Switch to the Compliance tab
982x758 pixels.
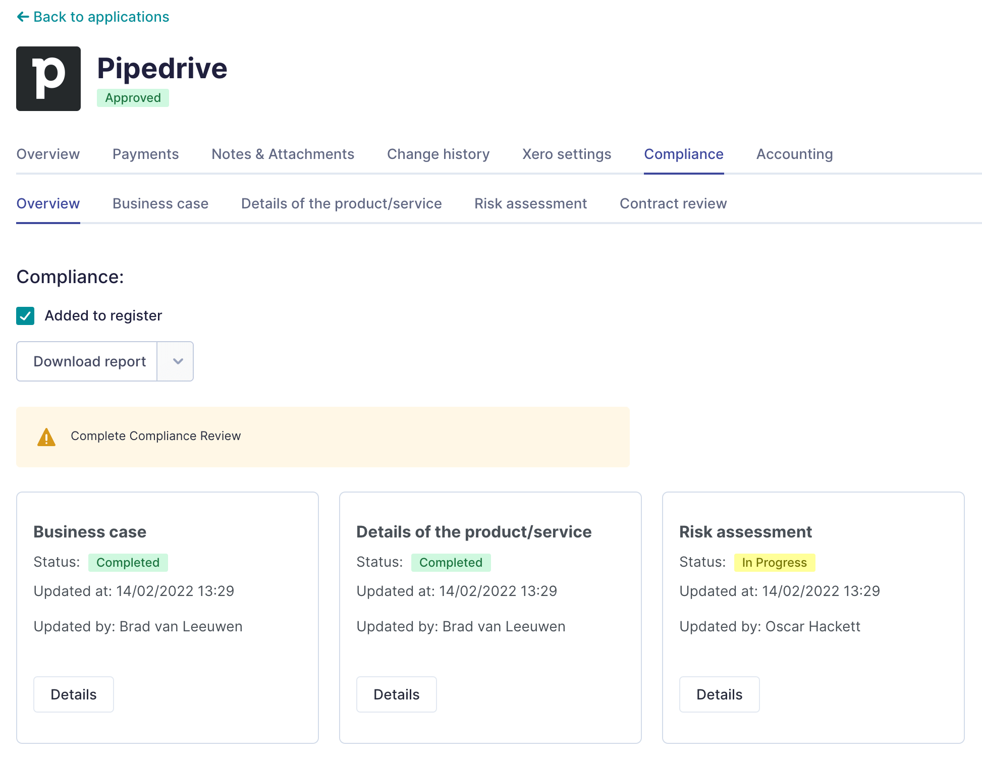pyautogui.click(x=684, y=154)
